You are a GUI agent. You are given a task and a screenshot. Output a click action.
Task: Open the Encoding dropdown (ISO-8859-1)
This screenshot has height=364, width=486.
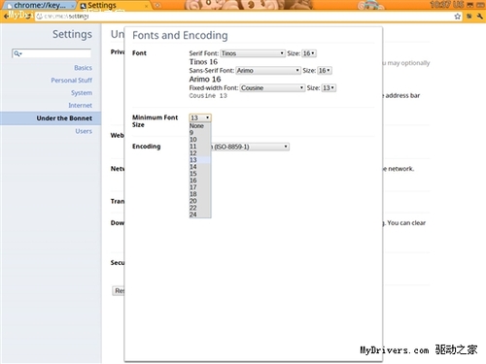tap(250, 147)
